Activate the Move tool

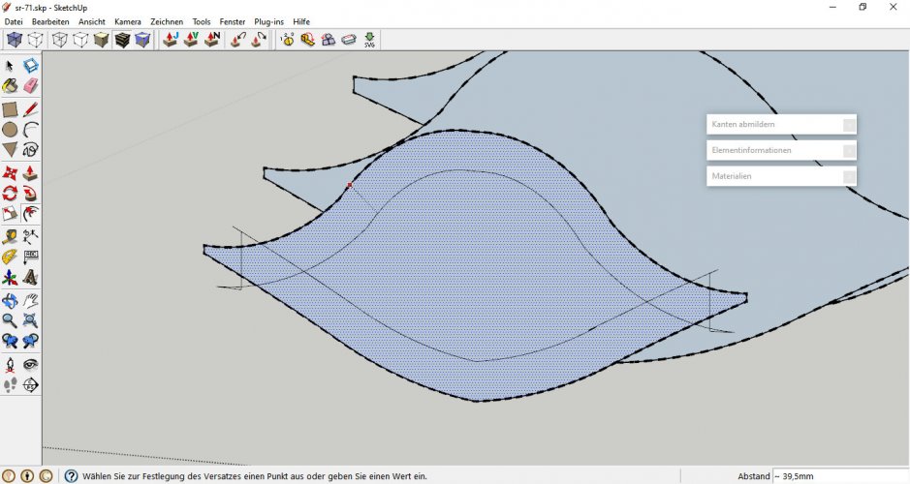pyautogui.click(x=10, y=173)
